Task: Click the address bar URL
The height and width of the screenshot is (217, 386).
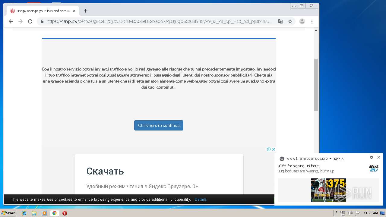Action: click(x=160, y=21)
